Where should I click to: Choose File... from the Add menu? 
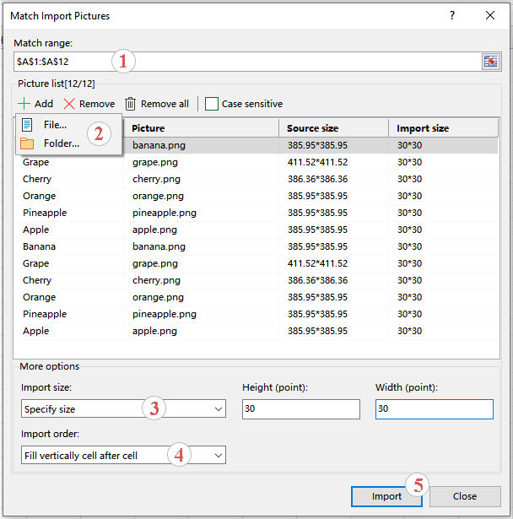click(x=56, y=125)
